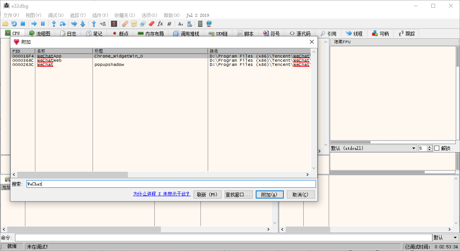Click the patches band-aid icon
The width and height of the screenshot is (460, 251).
coord(125,24)
